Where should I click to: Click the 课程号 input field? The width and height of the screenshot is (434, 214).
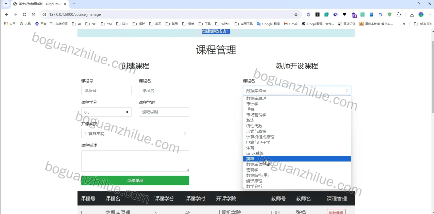pos(106,90)
